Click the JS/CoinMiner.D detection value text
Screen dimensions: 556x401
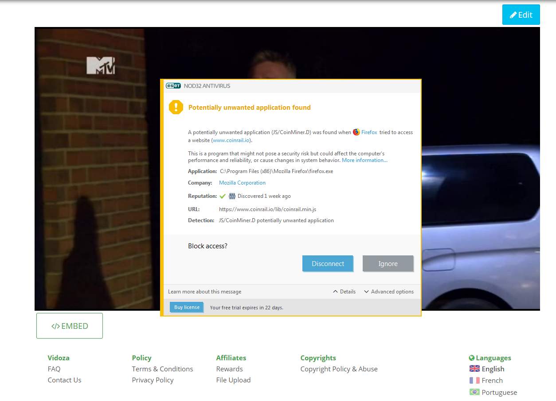pyautogui.click(x=276, y=220)
